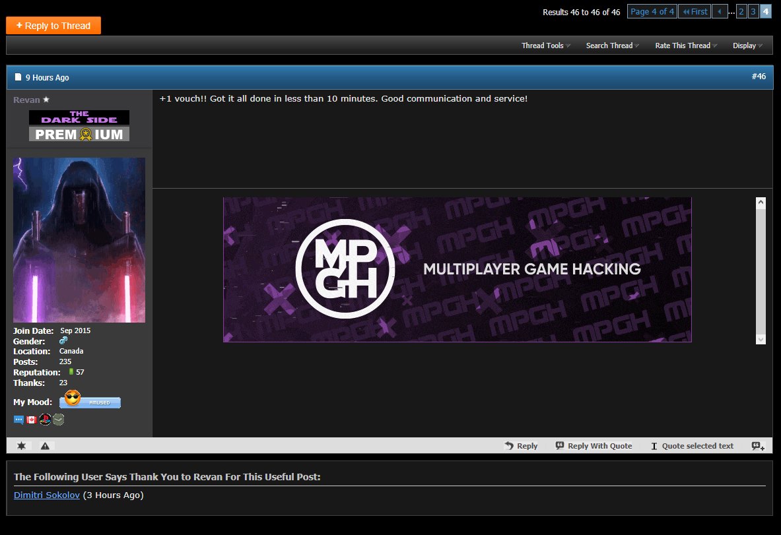The width and height of the screenshot is (781, 535).
Task: Open the #46 post permalink
Action: (x=759, y=76)
